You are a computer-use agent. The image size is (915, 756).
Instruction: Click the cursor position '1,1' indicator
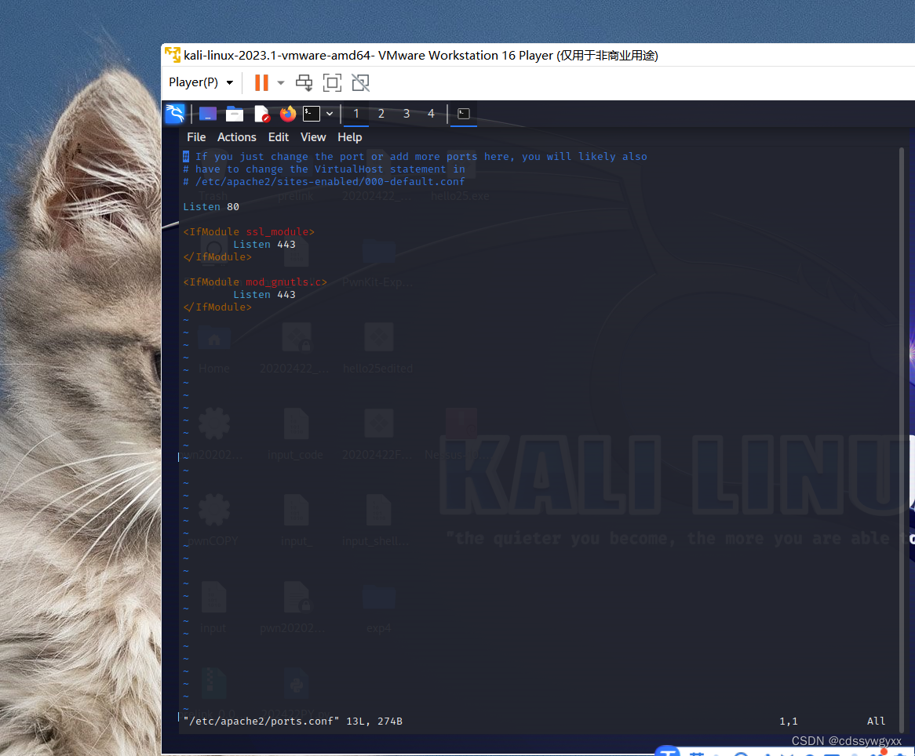789,721
